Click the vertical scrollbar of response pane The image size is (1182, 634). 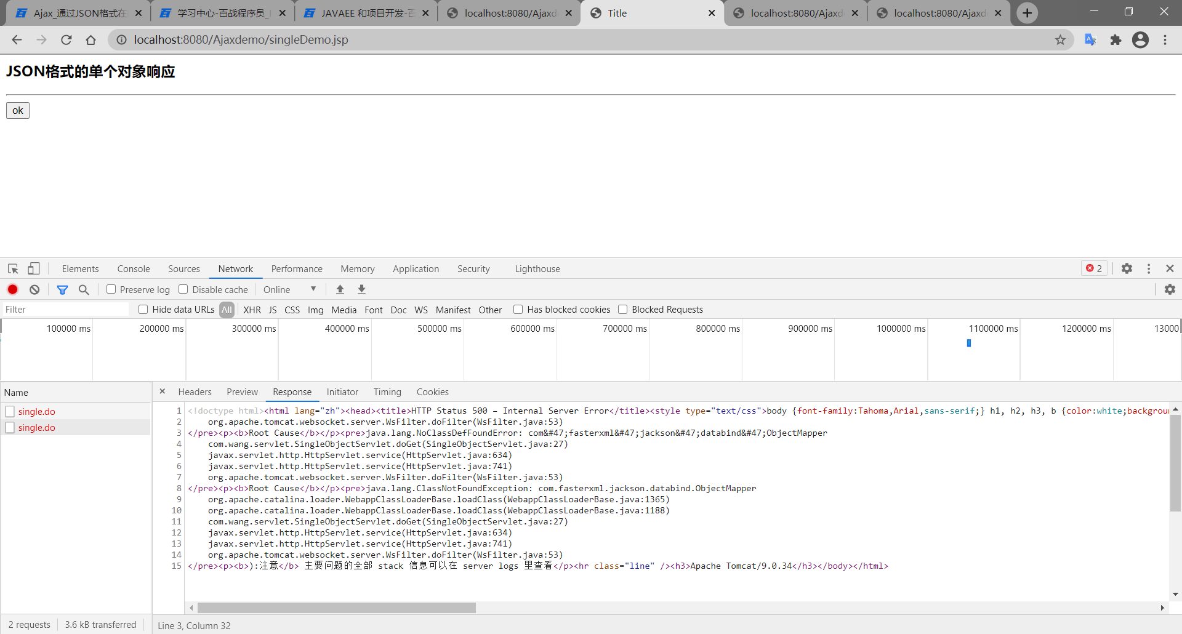click(1175, 463)
